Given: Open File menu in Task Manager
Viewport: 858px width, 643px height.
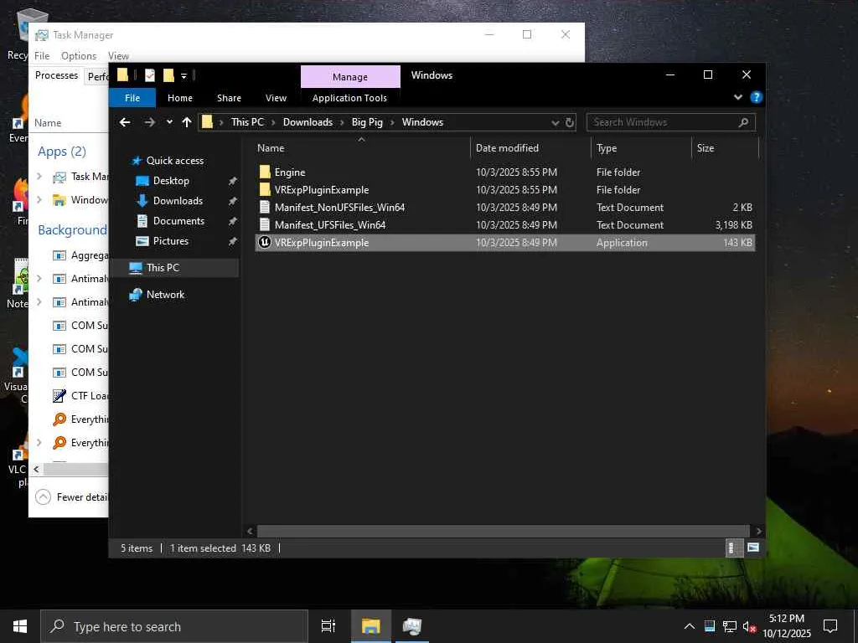Looking at the screenshot, I should [x=42, y=56].
